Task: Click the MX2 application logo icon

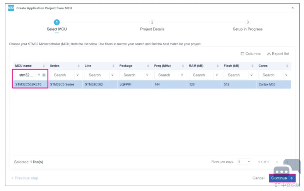Action: pyautogui.click(x=11, y=8)
